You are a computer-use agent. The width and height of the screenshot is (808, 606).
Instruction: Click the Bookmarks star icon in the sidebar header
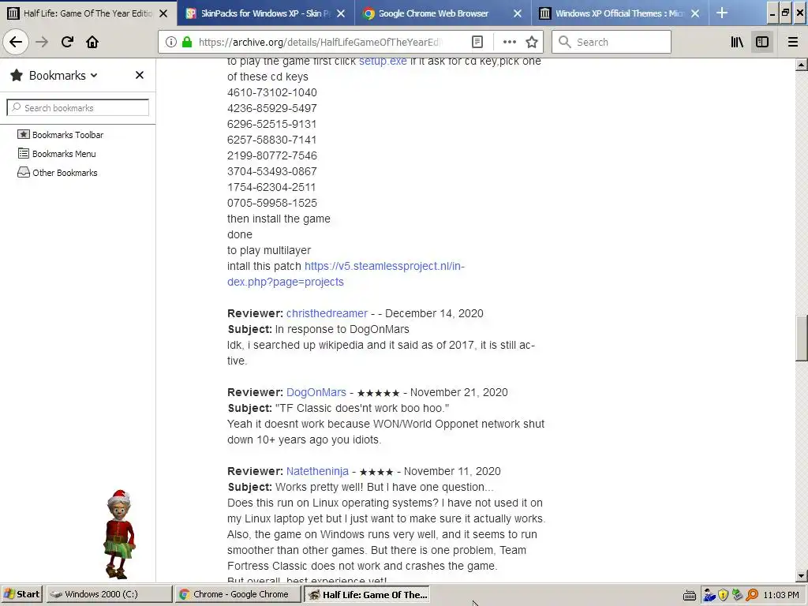coord(17,75)
